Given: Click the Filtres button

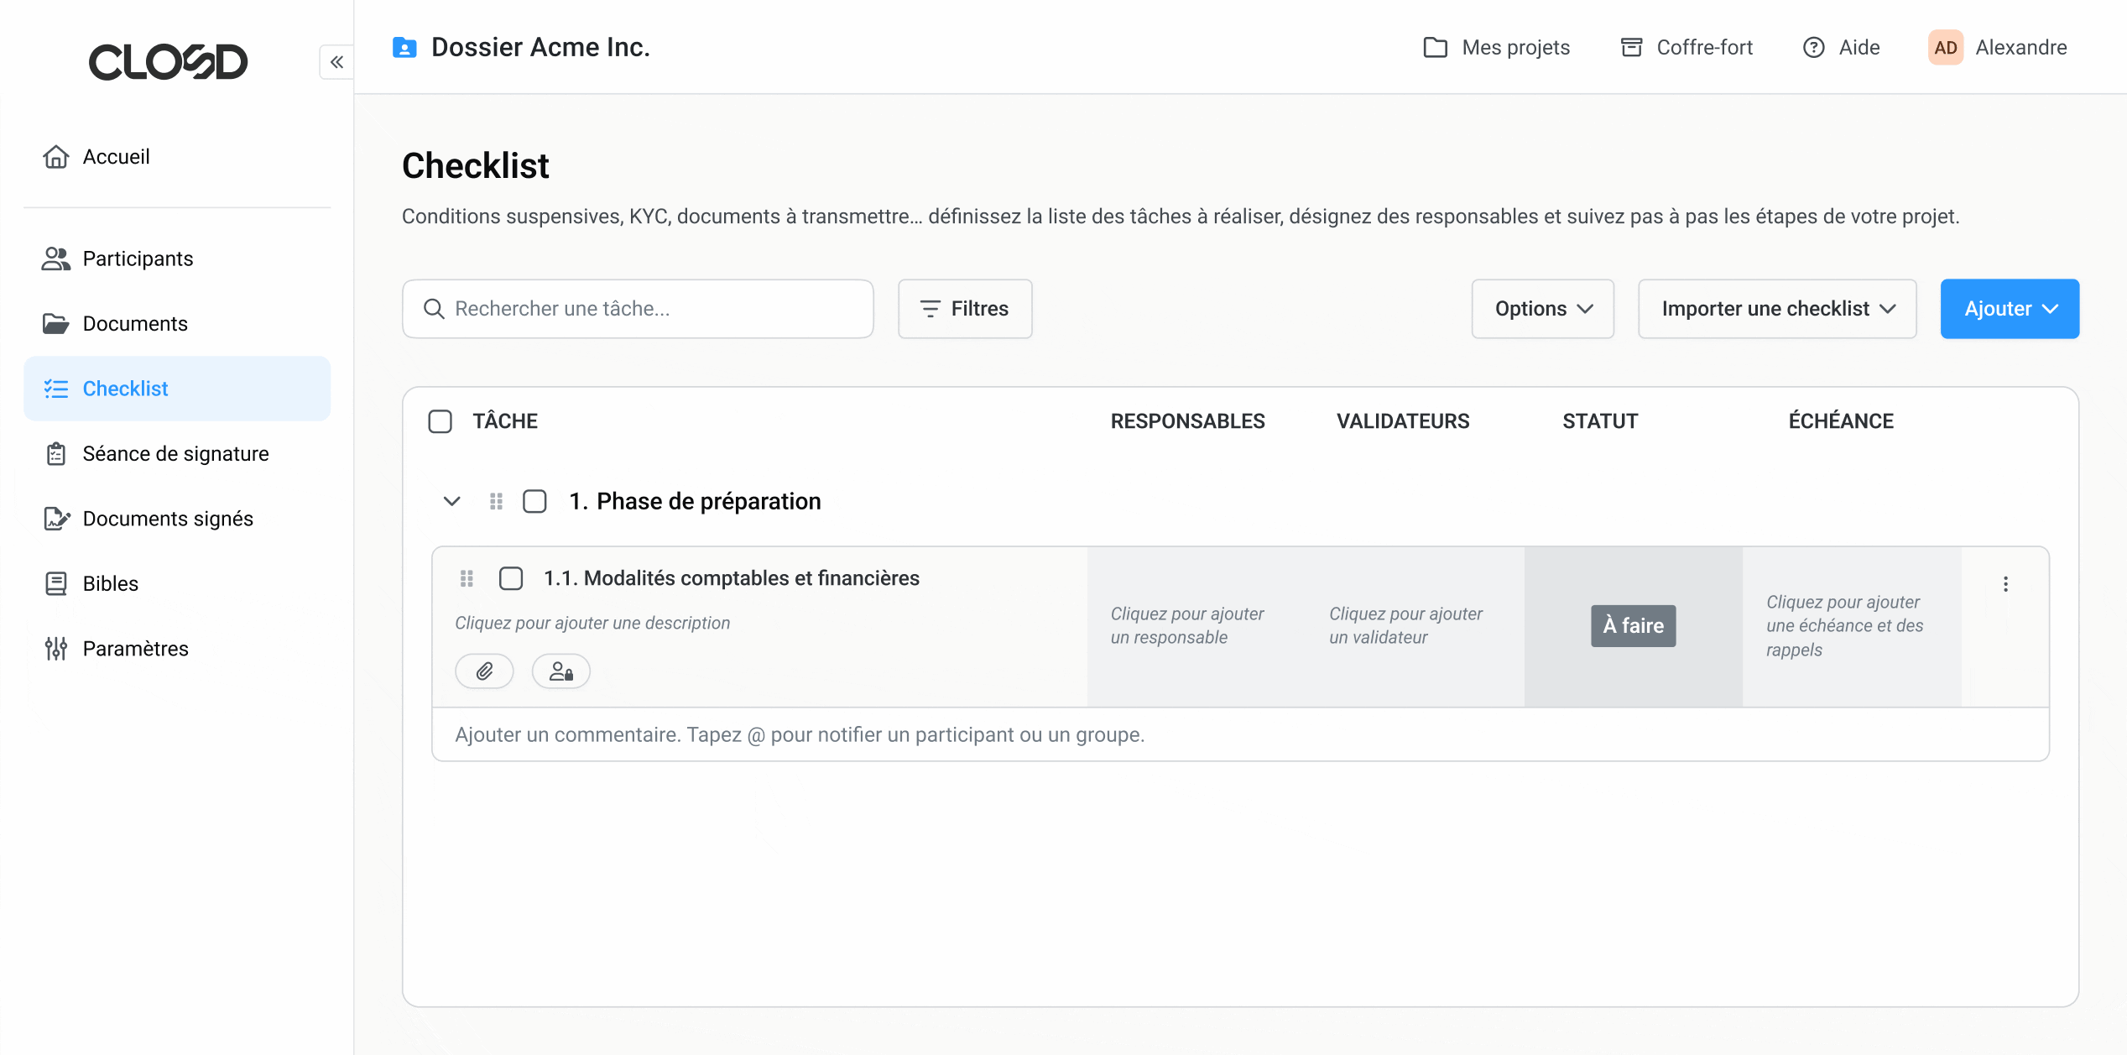Looking at the screenshot, I should (965, 309).
